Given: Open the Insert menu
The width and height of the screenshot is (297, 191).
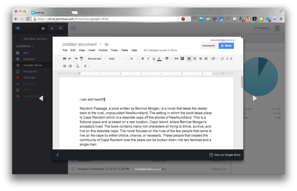Looking at the screenshot, I should (92, 50).
